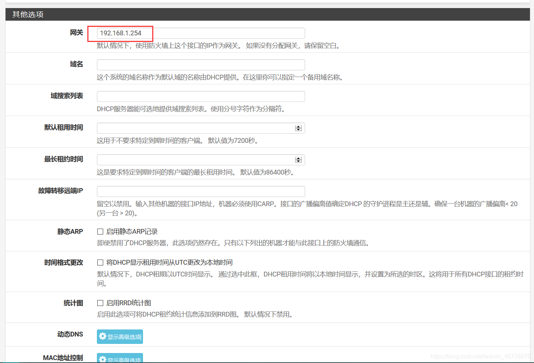Click the 网关 field label

[x=77, y=32]
